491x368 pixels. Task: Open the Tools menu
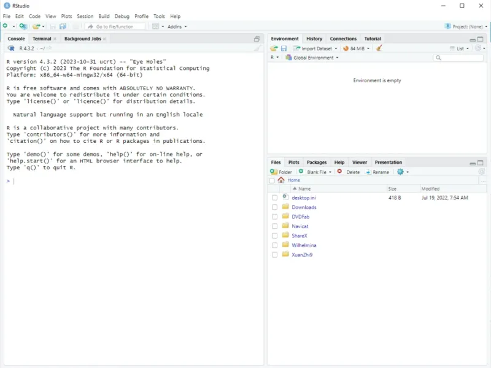159,17
